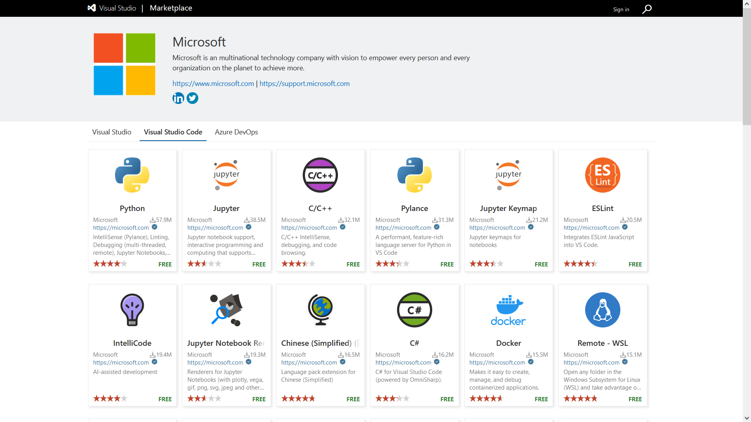
Task: Open Microsoft's LinkedIn profile icon
Action: (178, 98)
